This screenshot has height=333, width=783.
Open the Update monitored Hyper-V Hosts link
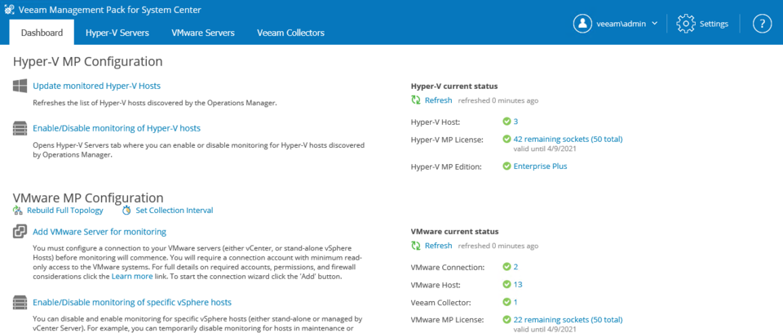(97, 86)
